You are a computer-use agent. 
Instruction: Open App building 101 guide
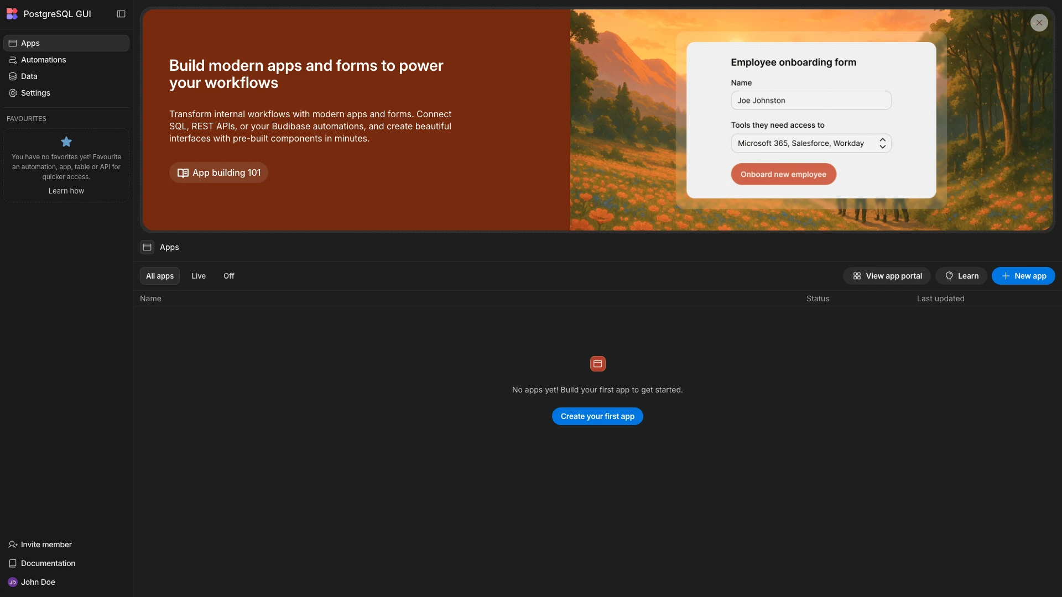pyautogui.click(x=218, y=172)
